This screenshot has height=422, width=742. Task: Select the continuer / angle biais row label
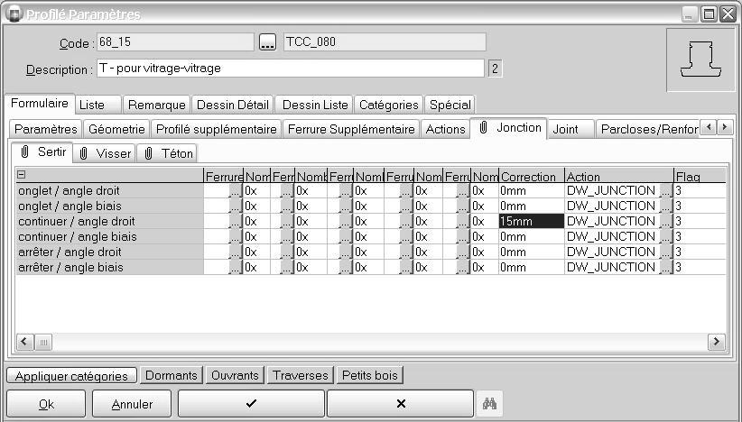tap(109, 237)
